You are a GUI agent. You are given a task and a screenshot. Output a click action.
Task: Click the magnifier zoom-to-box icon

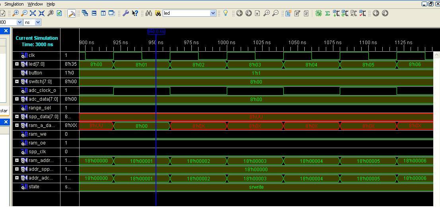pyautogui.click(x=51, y=13)
